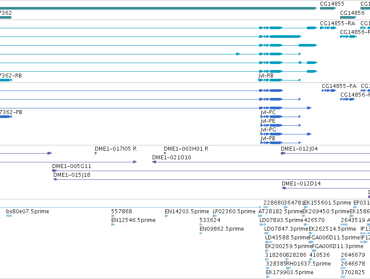
Task: Click the DME1-017I05.R clone label
Action: pyautogui.click(x=116, y=149)
